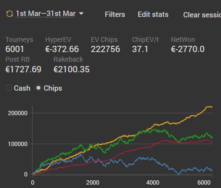Select the Chips radio button
The image size is (221, 188).
pos(38,88)
